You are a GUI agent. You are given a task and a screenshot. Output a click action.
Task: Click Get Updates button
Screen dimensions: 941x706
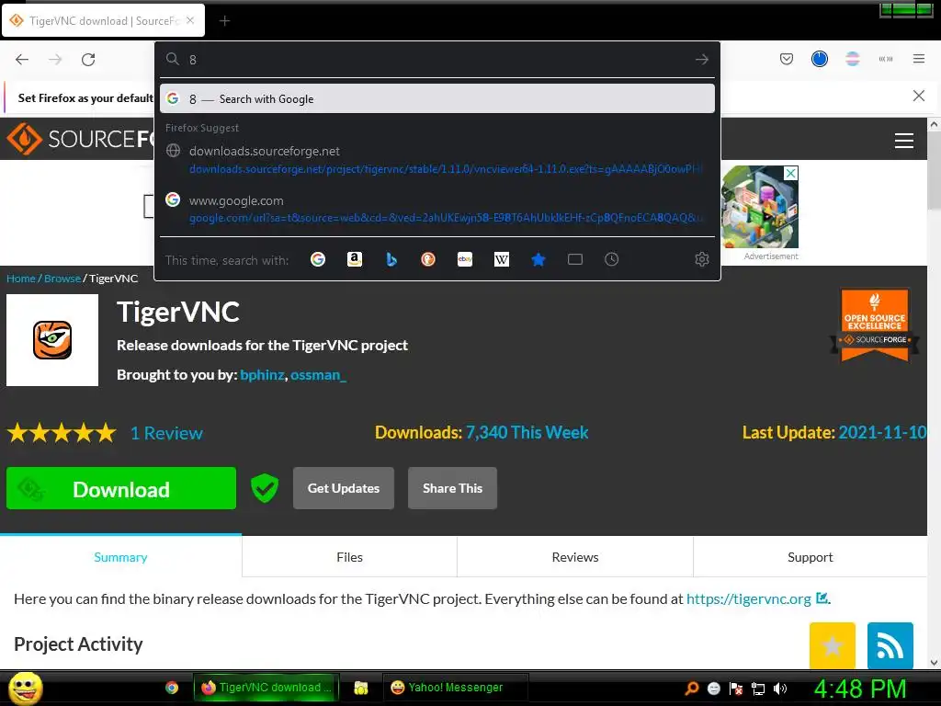pyautogui.click(x=344, y=488)
